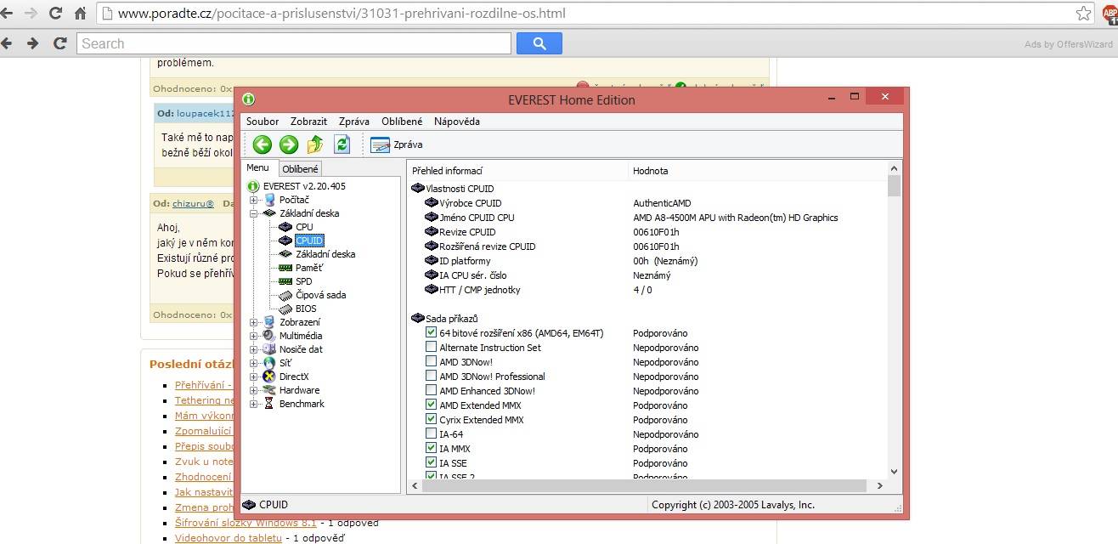Select the Zobrazení display icon in tree
The width and height of the screenshot is (1118, 544).
(269, 322)
